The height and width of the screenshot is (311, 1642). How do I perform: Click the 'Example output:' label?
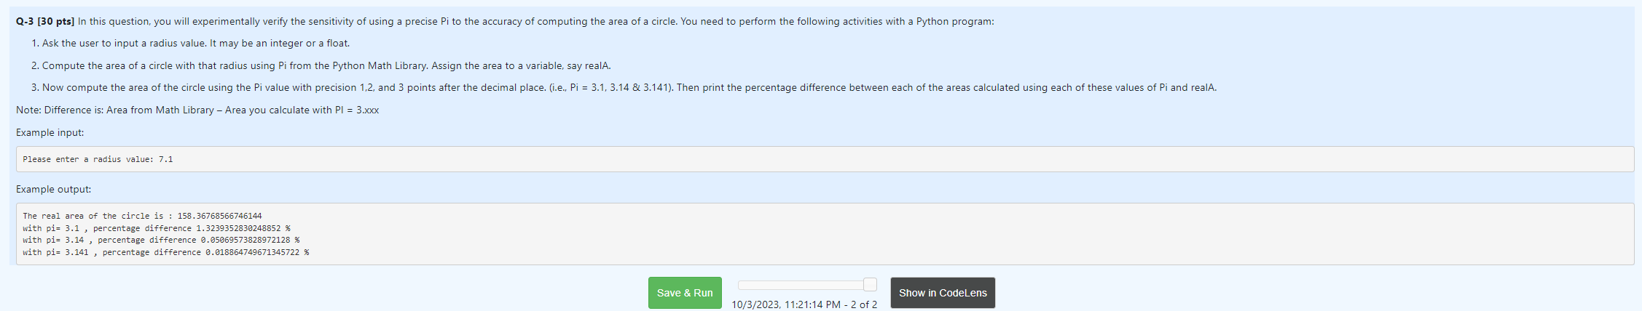coord(54,190)
